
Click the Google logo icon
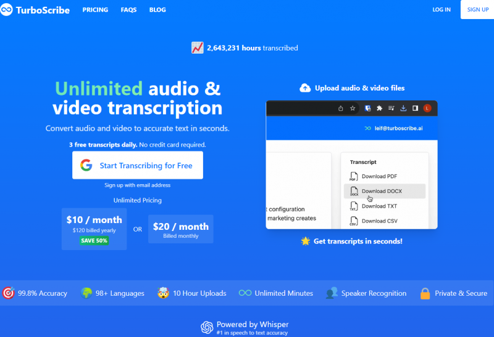[x=86, y=165]
